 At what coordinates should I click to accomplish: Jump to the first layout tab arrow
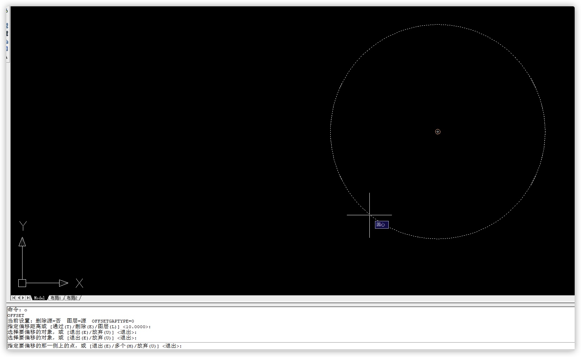point(13,298)
